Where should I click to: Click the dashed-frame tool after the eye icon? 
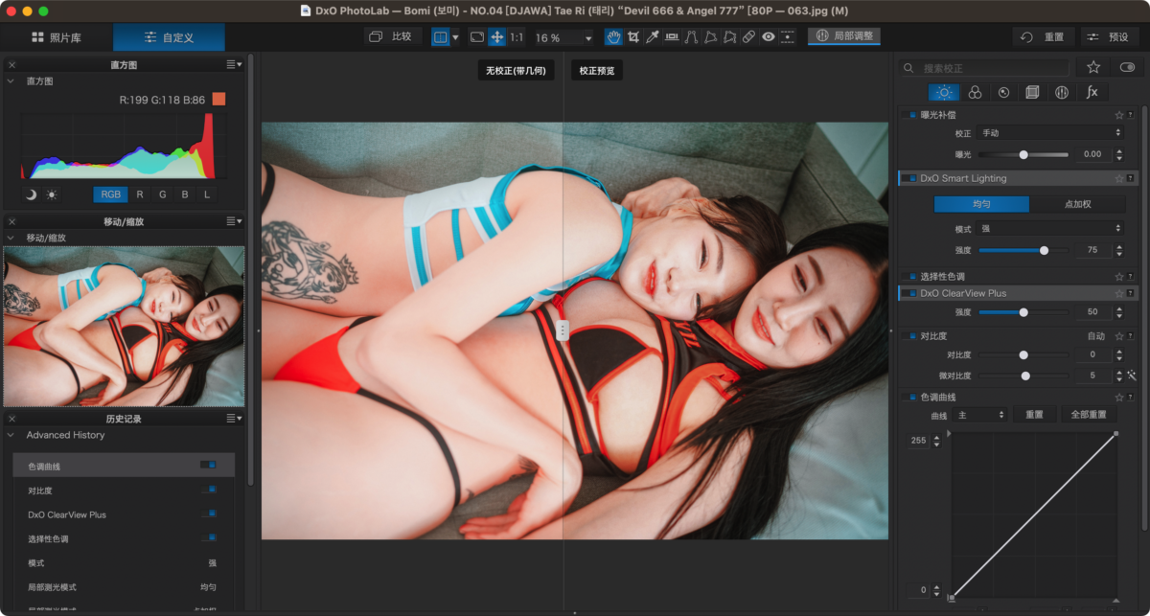point(788,37)
